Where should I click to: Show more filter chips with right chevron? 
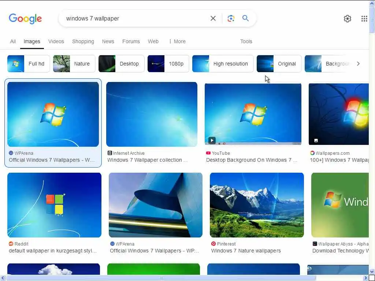358,64
